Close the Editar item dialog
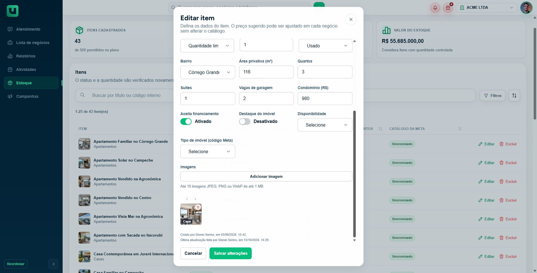 coord(351,19)
